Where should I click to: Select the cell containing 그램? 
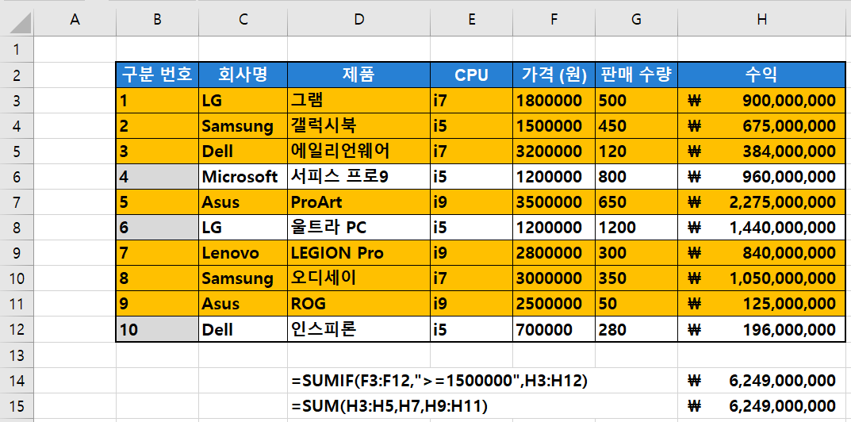pos(358,101)
